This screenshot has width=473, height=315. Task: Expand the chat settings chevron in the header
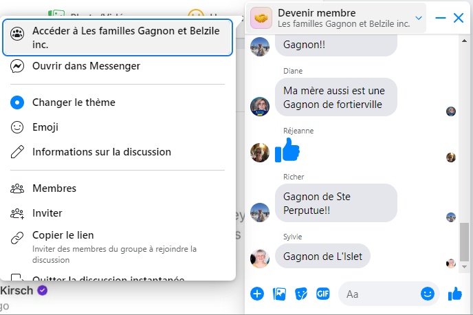(x=419, y=18)
